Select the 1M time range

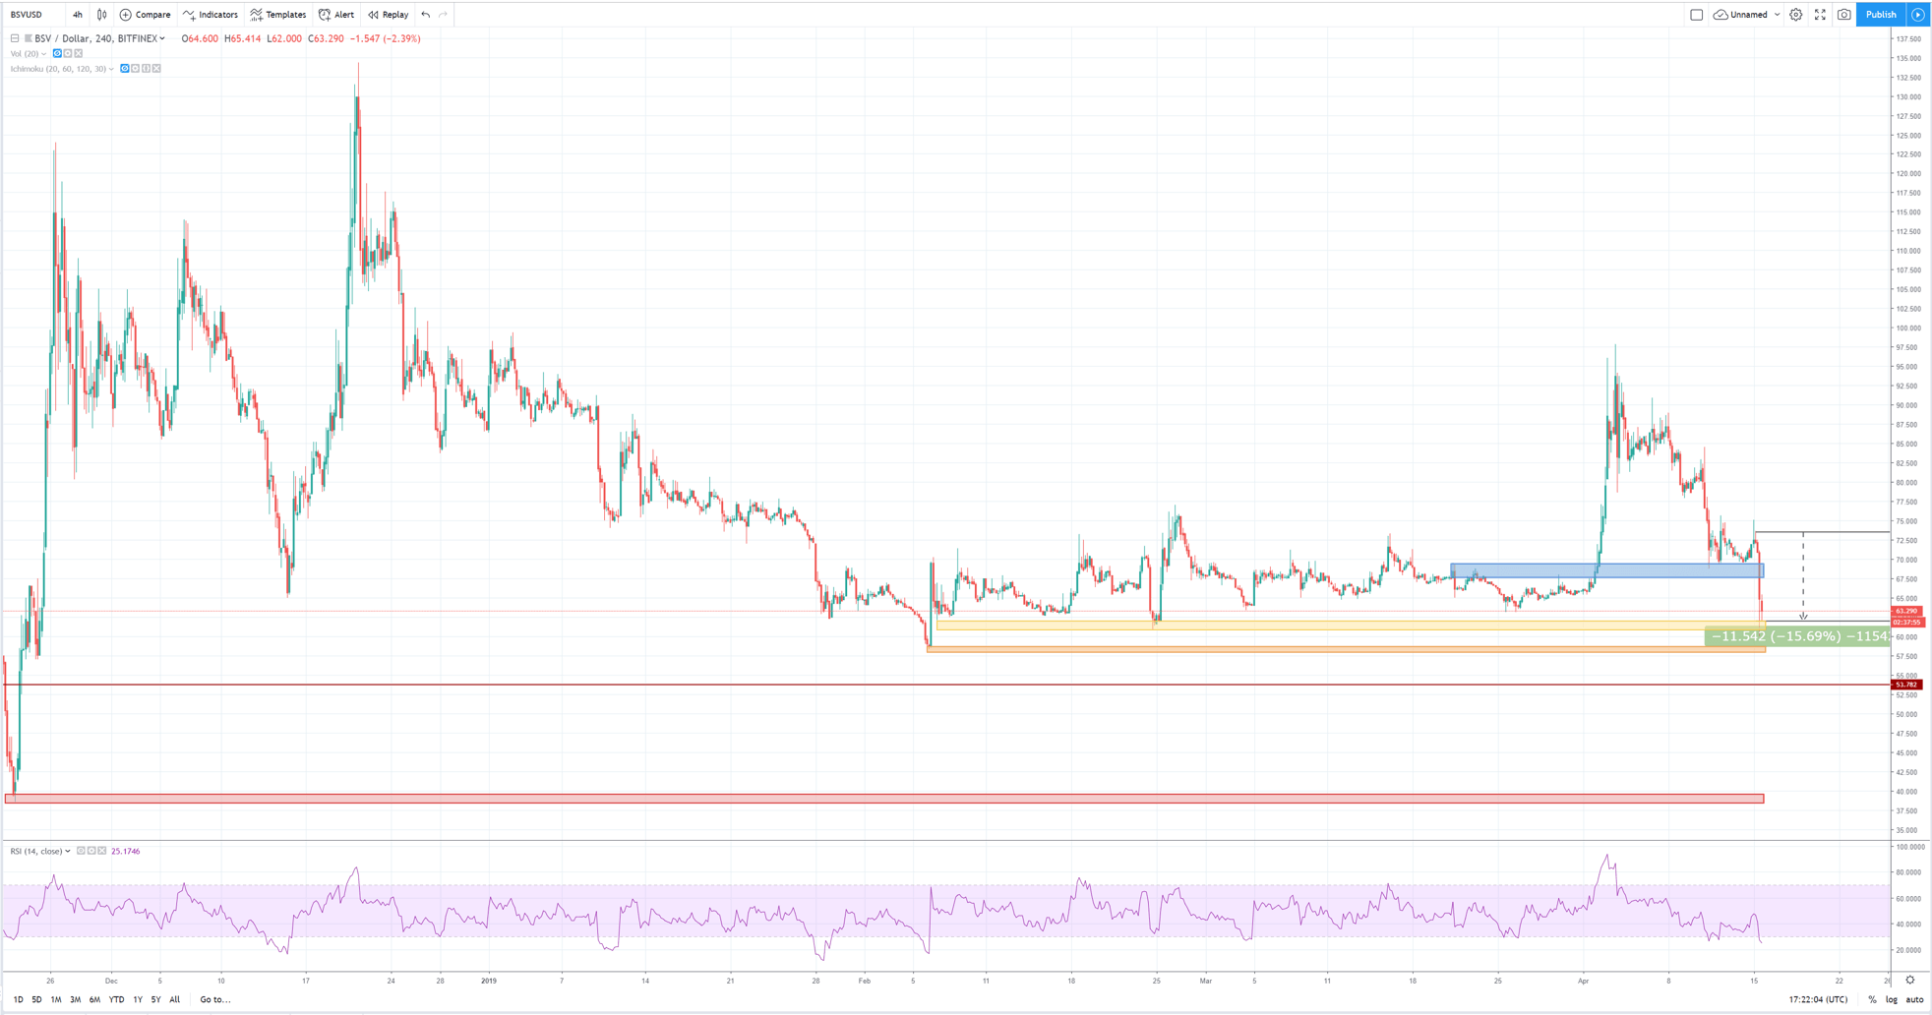point(56,999)
